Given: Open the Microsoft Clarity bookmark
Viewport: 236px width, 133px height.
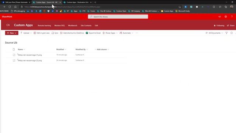Looking at the screenshot, I should pyautogui.click(x=183, y=11).
